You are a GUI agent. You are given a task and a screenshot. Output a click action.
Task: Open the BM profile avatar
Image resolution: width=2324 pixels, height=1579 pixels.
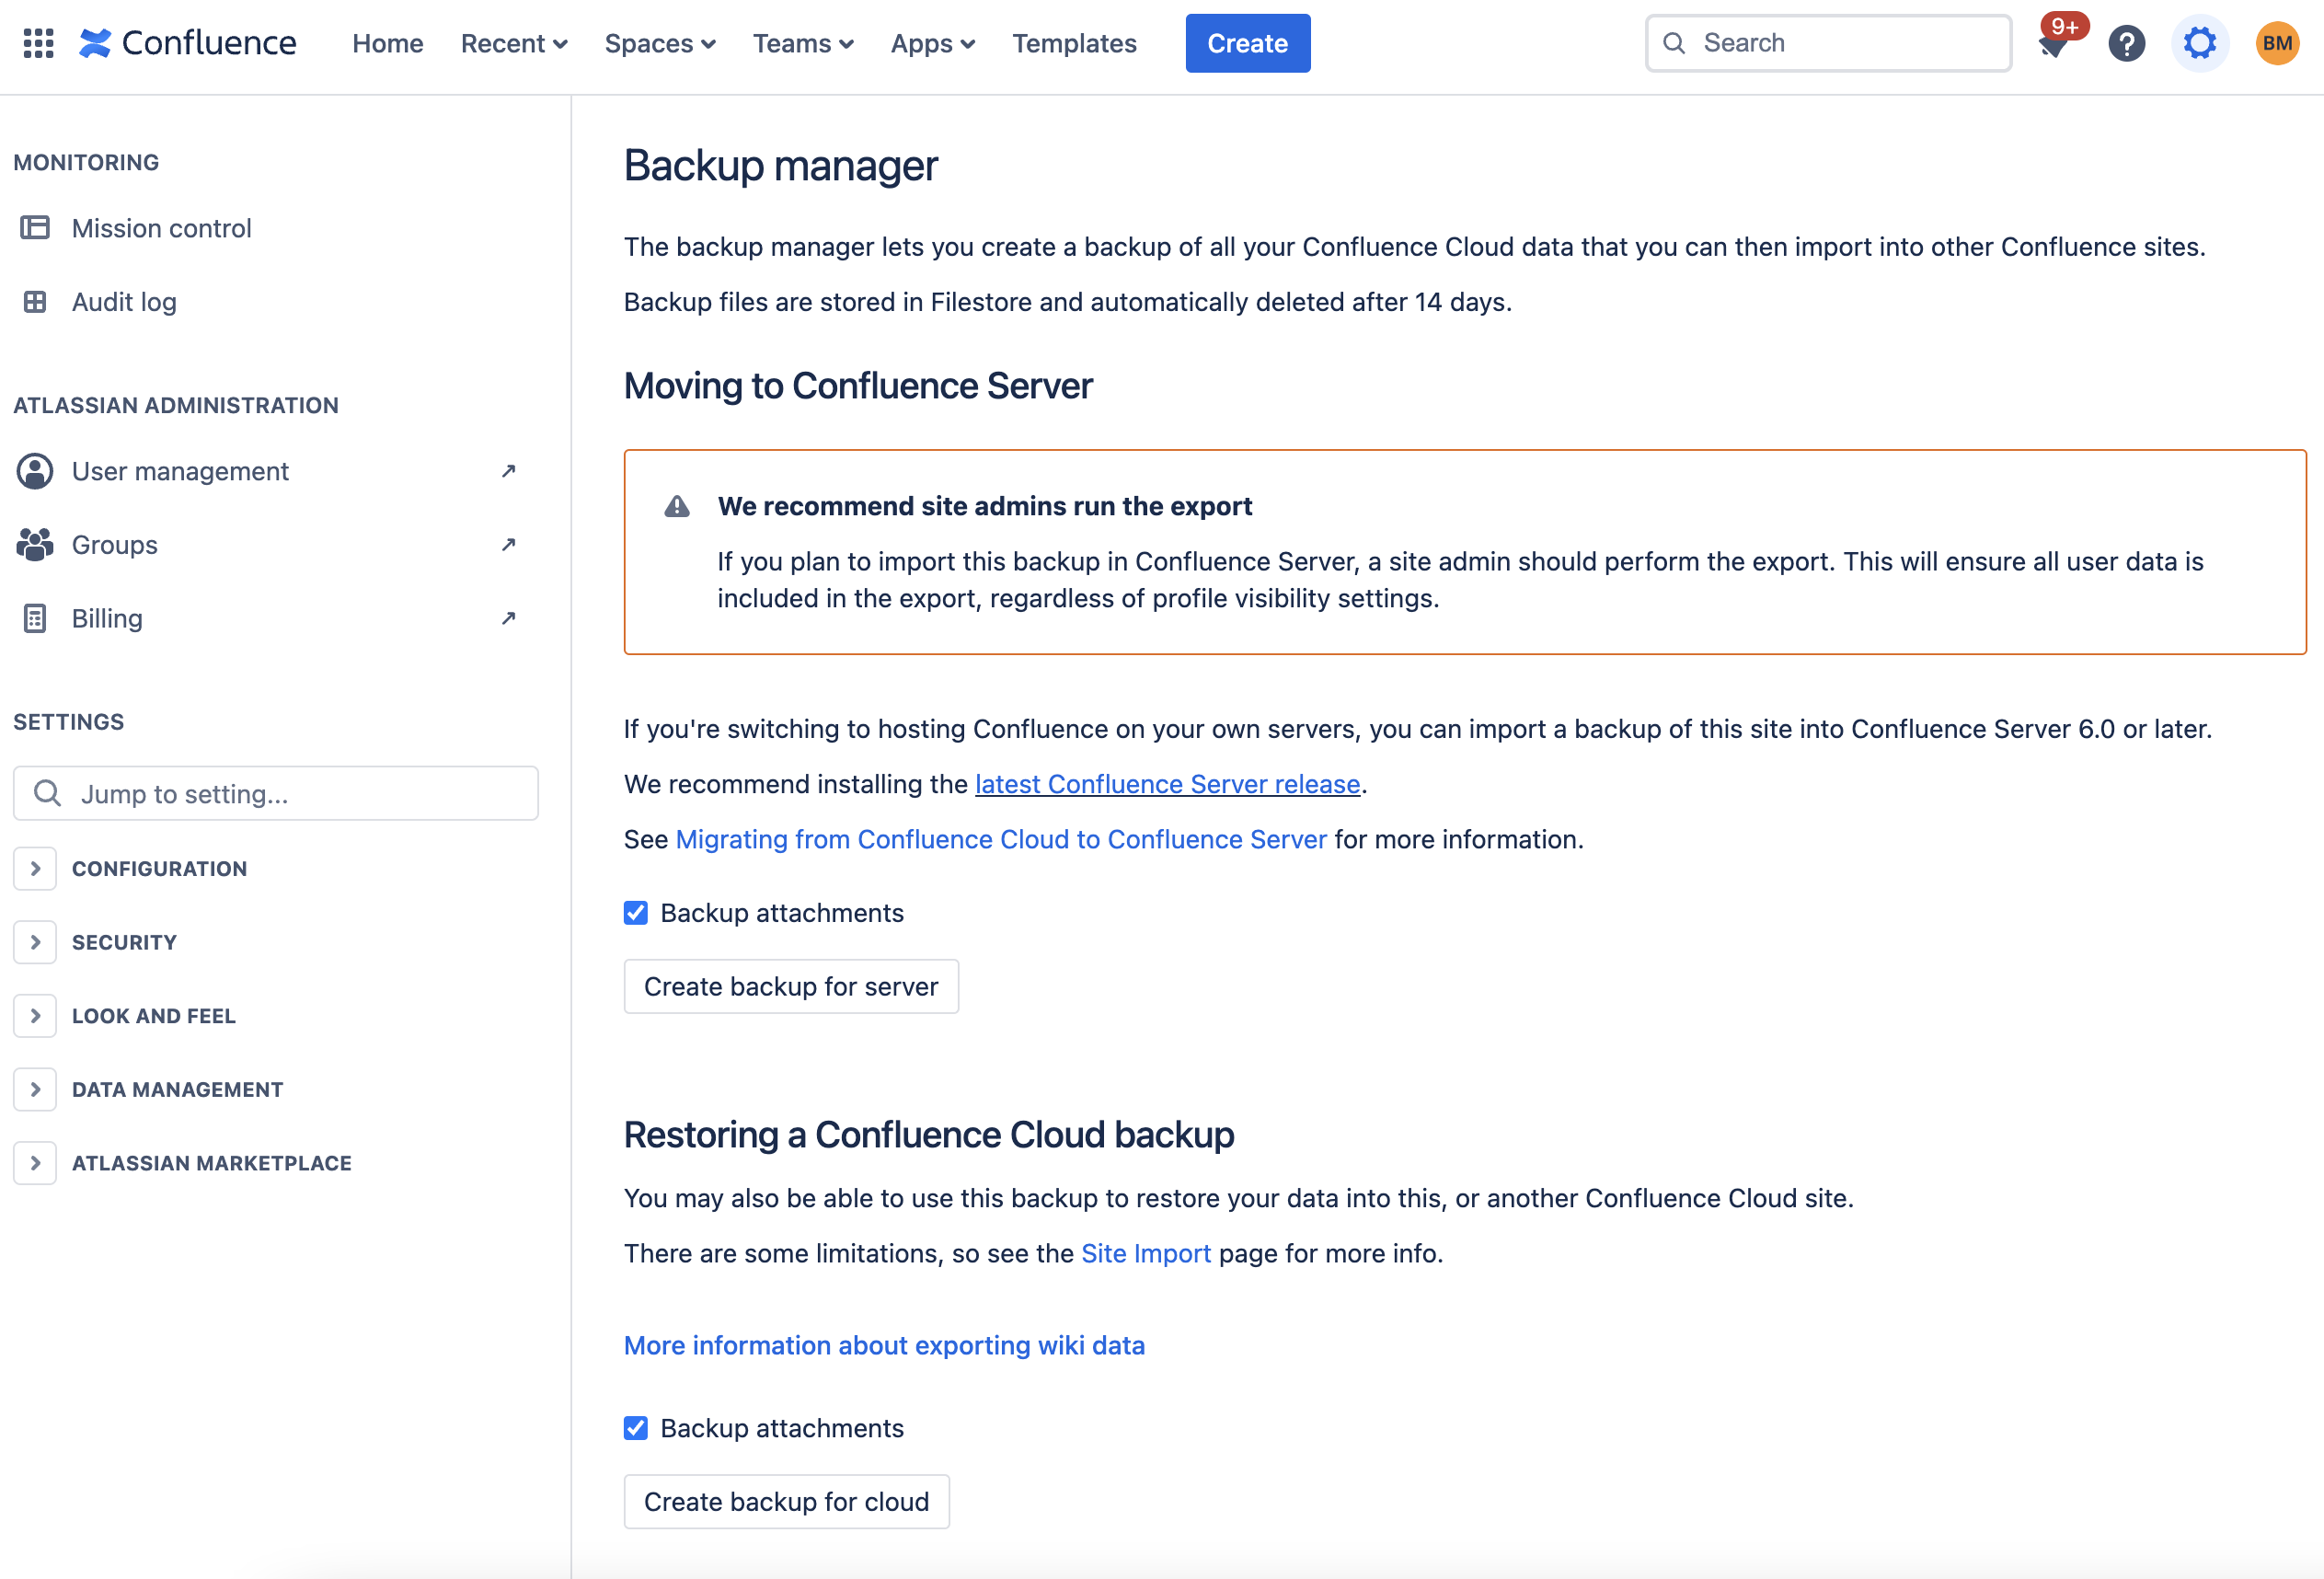click(2276, 43)
